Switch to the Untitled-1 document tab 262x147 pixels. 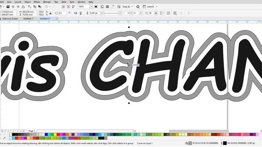[28, 19]
